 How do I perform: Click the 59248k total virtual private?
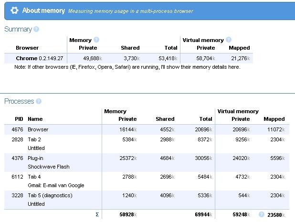241,214
